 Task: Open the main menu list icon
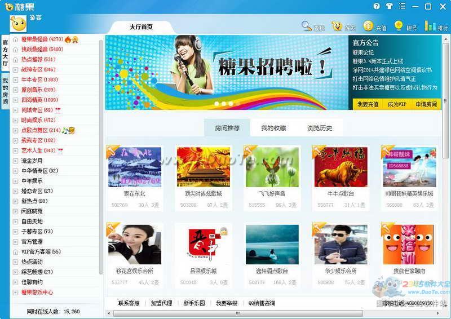point(402,6)
